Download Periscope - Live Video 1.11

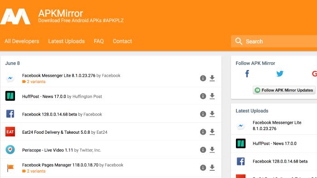point(212,150)
